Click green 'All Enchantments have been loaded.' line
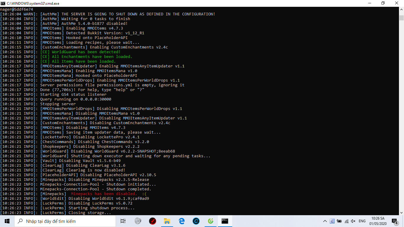Screen dimensions: 404x227 click(66, 57)
